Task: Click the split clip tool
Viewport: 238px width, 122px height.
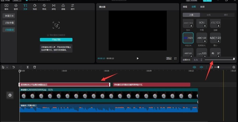Action: point(28,67)
